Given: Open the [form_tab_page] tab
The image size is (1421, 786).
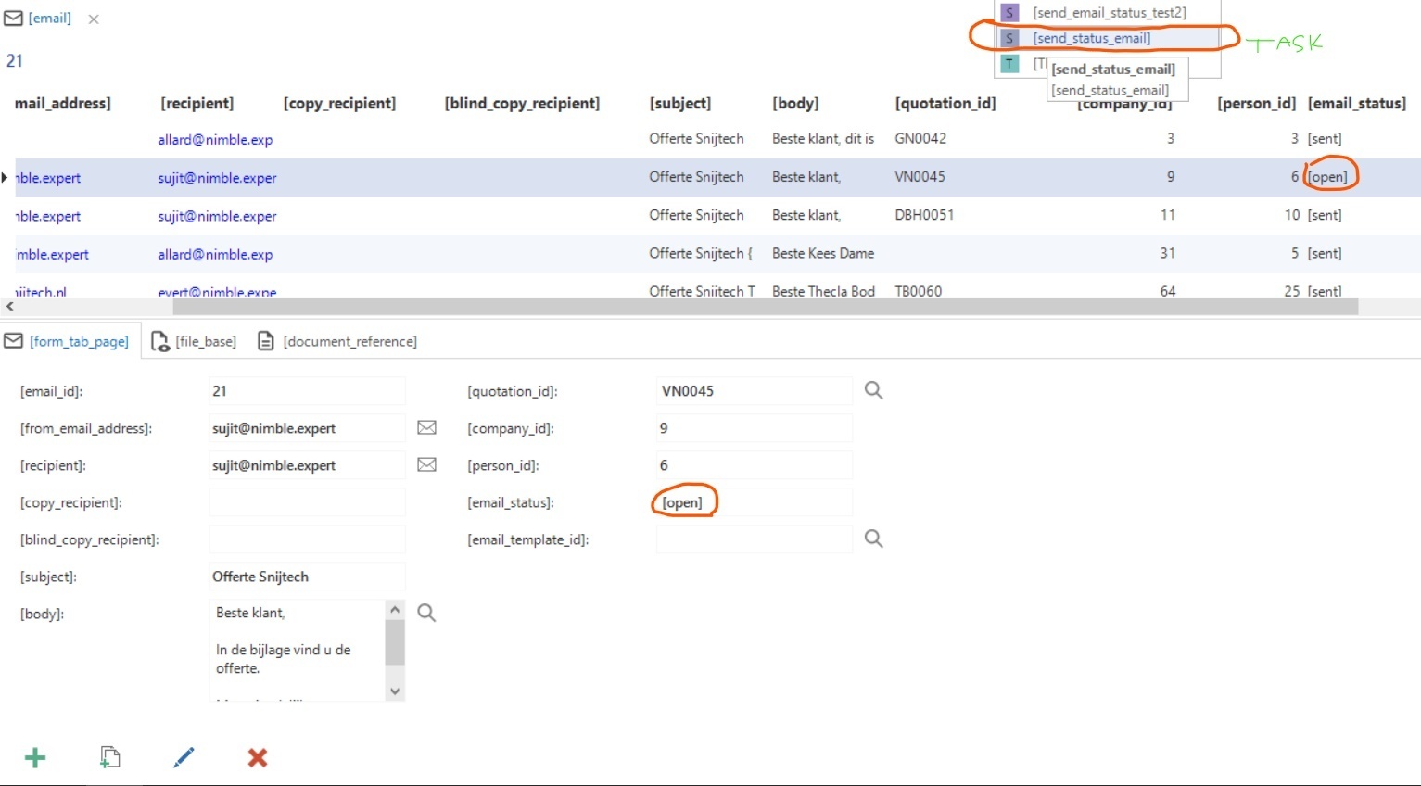Looking at the screenshot, I should pyautogui.click(x=67, y=341).
